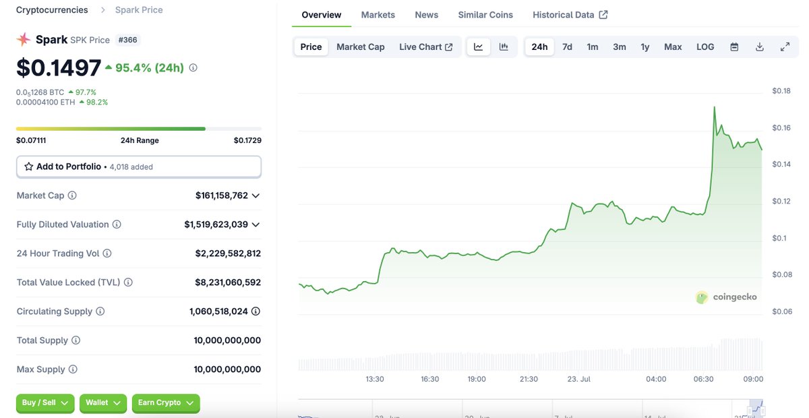Switch to the News tab
The height and width of the screenshot is (418, 809).
coord(427,15)
